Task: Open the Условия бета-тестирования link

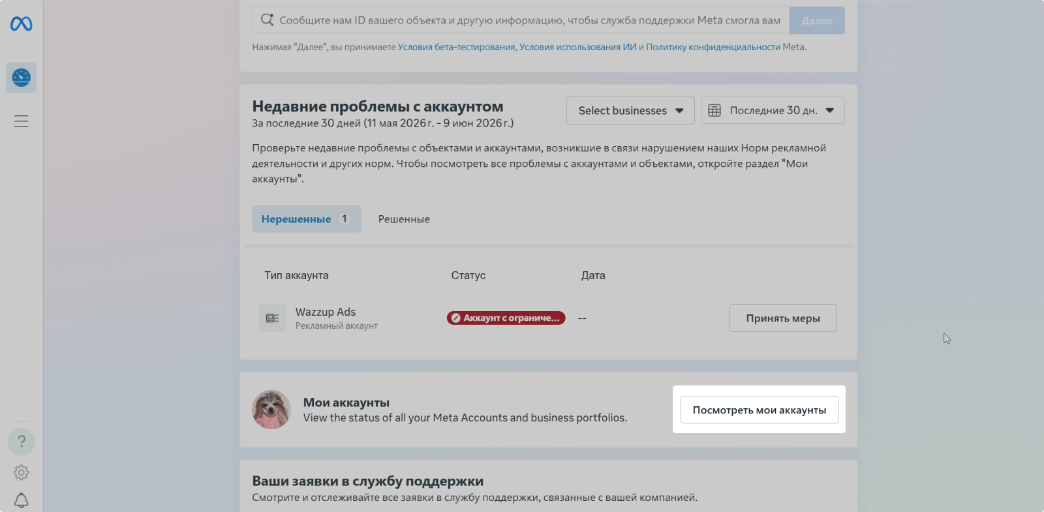Action: [x=456, y=47]
